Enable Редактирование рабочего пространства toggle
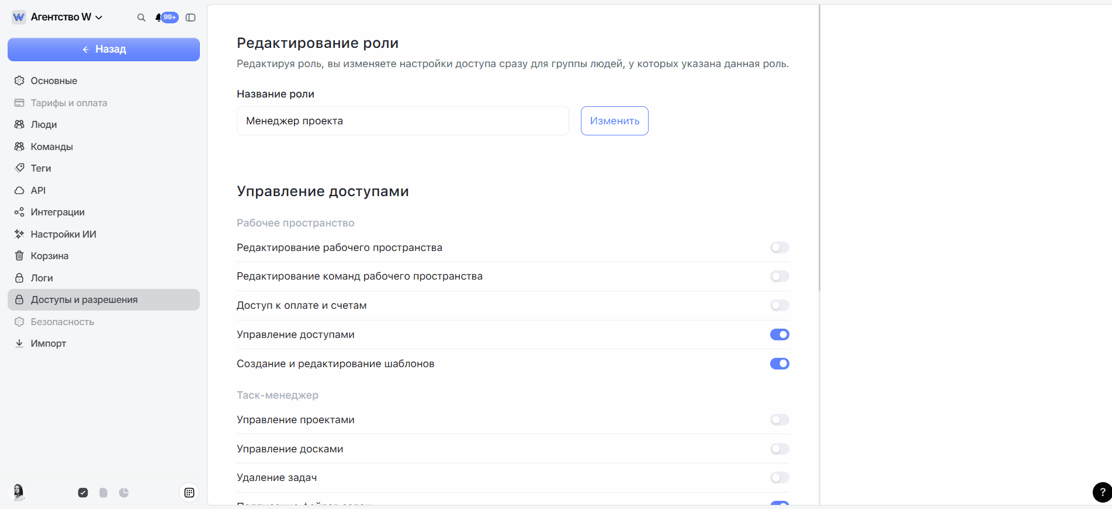 coord(780,247)
